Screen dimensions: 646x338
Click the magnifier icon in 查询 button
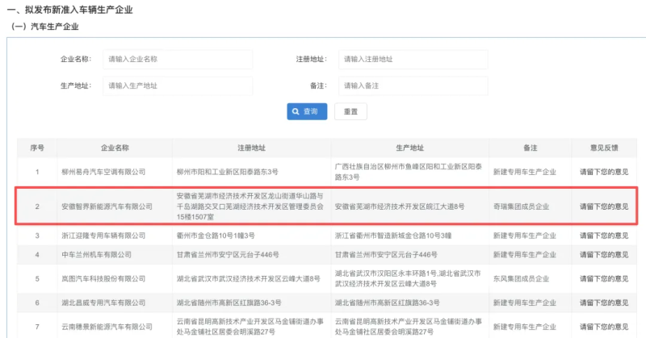click(x=296, y=111)
